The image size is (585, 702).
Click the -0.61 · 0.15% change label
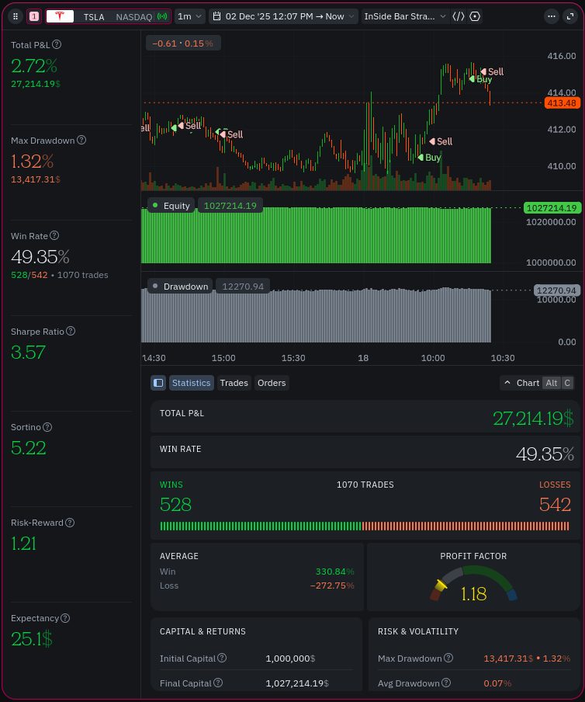tap(183, 43)
